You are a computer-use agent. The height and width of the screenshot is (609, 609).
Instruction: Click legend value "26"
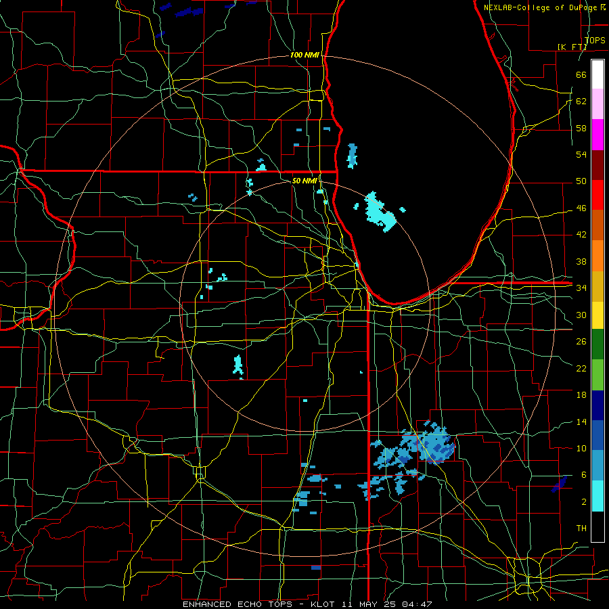581,342
